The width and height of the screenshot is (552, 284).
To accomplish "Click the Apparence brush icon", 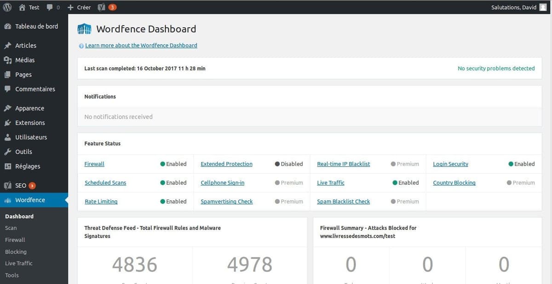I will click(x=7, y=108).
